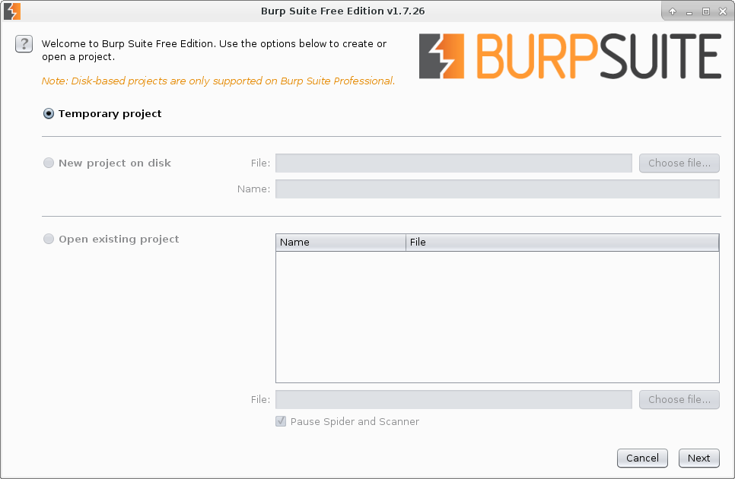Image resolution: width=735 pixels, height=479 pixels.
Task: Click the window keep-above arrow icon
Action: coord(673,11)
